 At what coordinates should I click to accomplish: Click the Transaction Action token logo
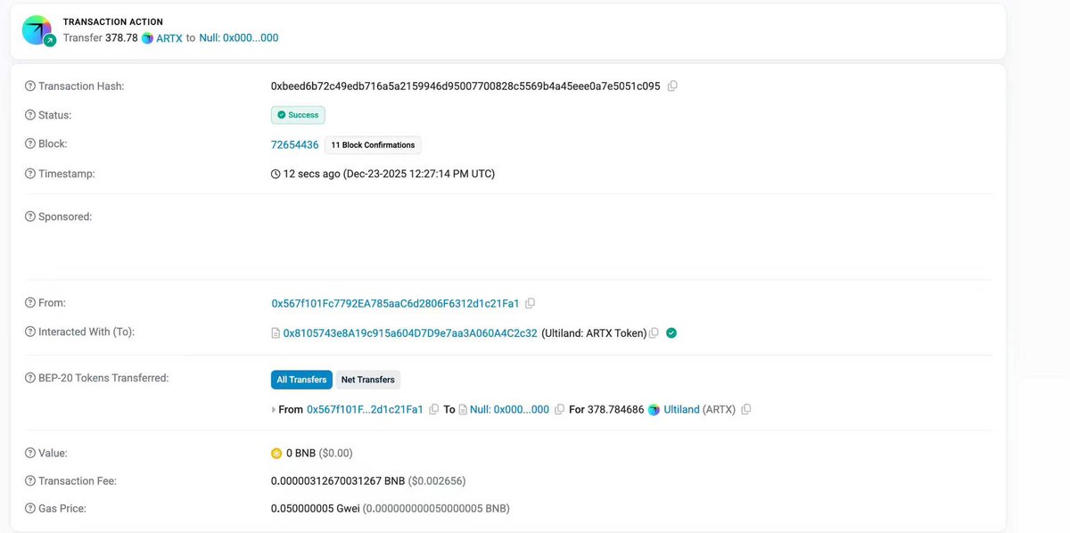pos(37,30)
